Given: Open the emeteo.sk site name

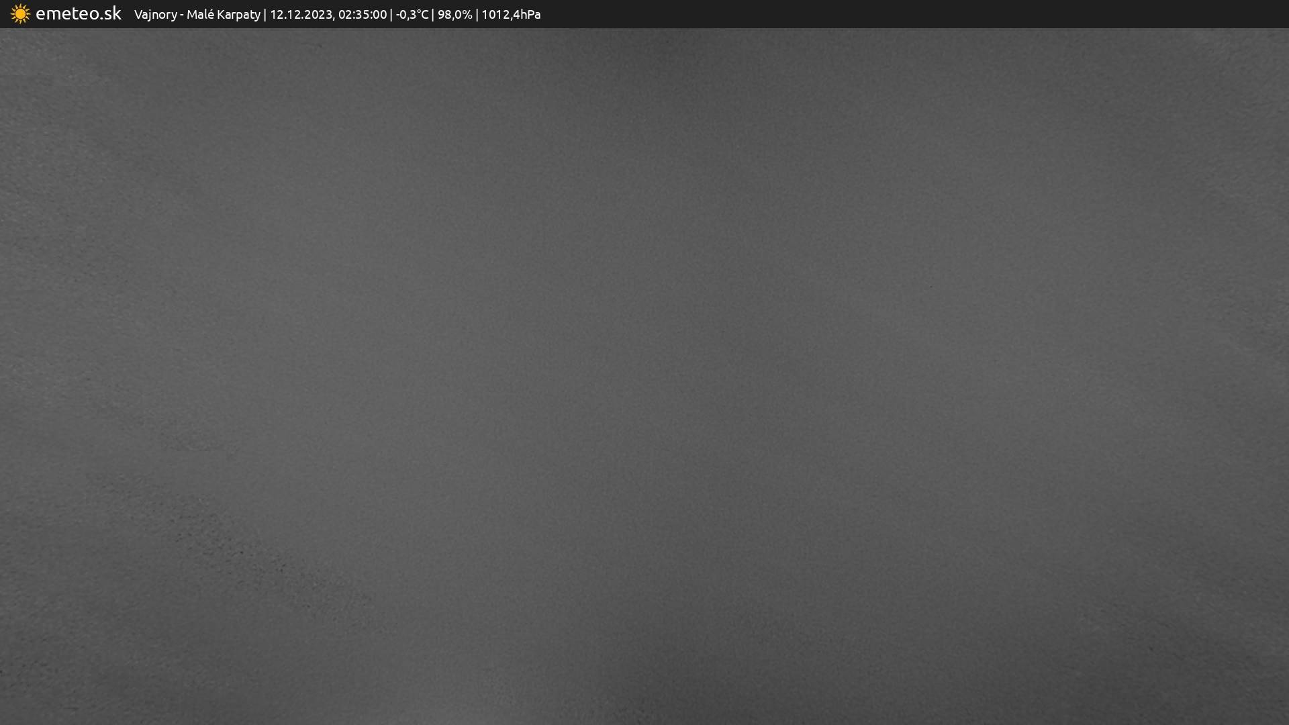Looking at the screenshot, I should click(x=78, y=14).
